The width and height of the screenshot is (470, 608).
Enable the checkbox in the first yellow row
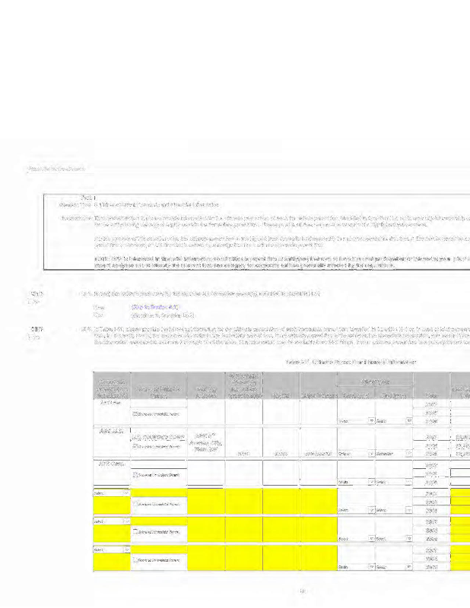coord(136,503)
